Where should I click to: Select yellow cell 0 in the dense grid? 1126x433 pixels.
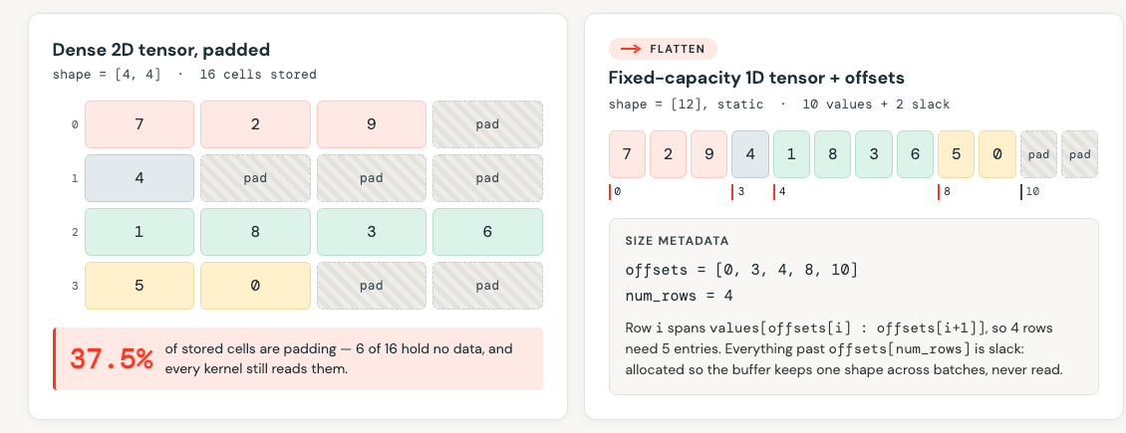tap(255, 286)
